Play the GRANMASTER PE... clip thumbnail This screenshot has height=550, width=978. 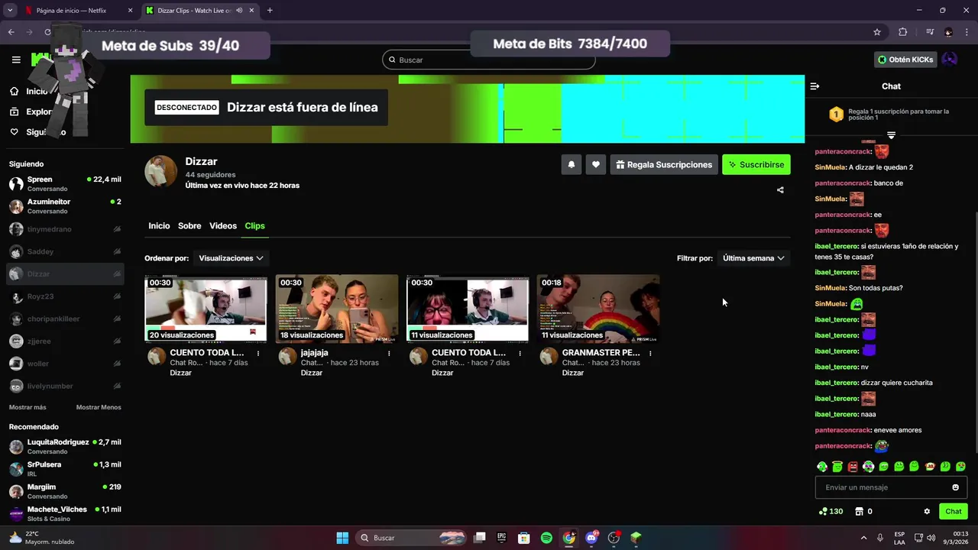click(598, 309)
